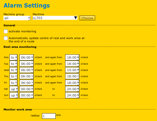Open the Machine dropdown showing LL703
Image resolution: width=157 pixels, height=121 pixels.
point(55,18)
